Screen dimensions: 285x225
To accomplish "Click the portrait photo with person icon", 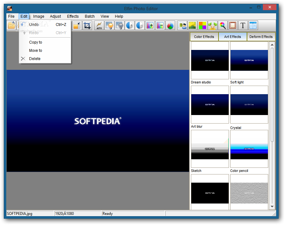I will (182, 25).
